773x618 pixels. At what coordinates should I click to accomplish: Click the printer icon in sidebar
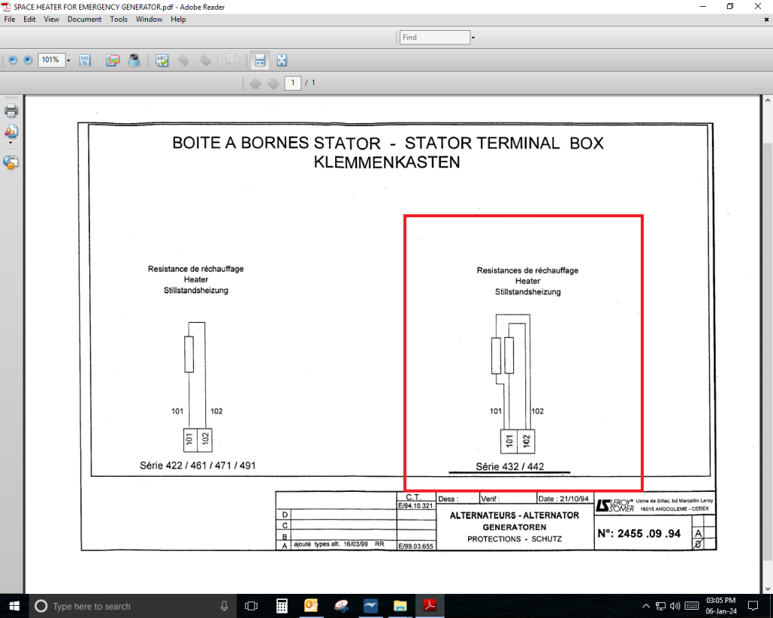coord(11,112)
